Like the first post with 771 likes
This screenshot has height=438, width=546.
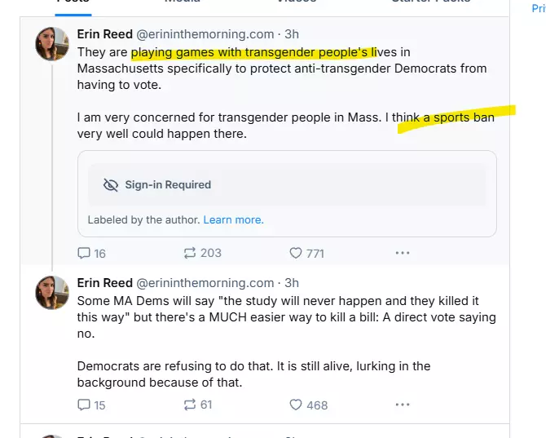click(297, 253)
